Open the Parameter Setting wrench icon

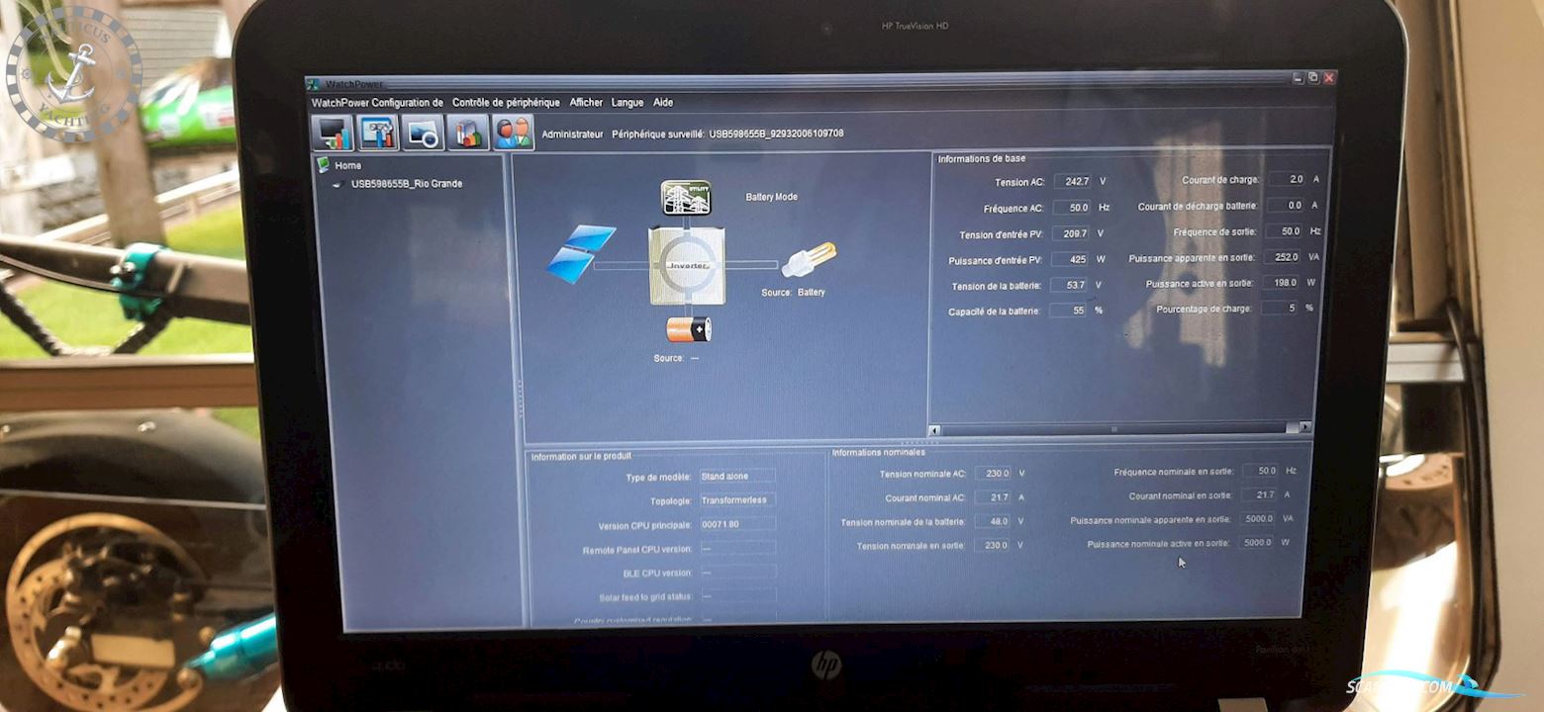(x=377, y=133)
